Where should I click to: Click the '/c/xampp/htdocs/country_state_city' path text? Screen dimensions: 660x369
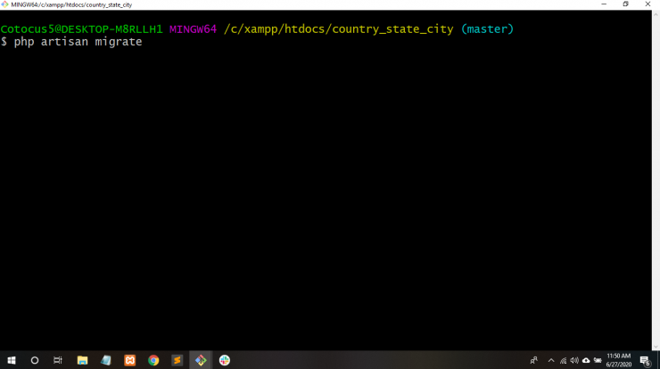338,29
